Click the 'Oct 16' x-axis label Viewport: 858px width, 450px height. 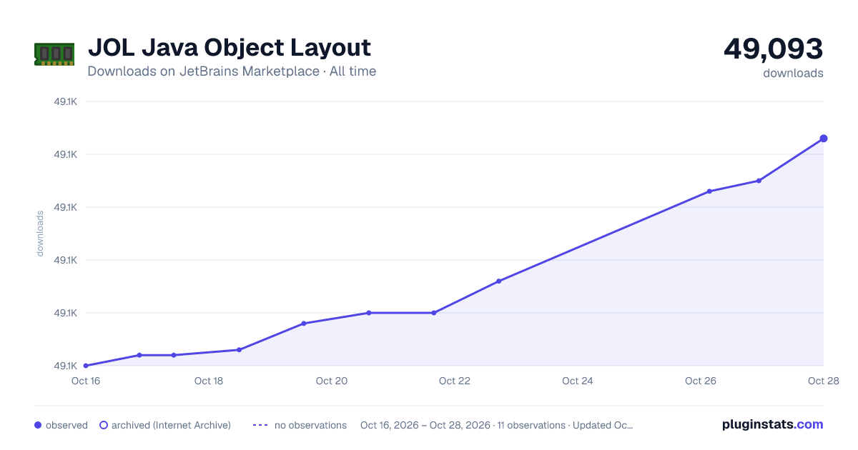pyautogui.click(x=86, y=381)
